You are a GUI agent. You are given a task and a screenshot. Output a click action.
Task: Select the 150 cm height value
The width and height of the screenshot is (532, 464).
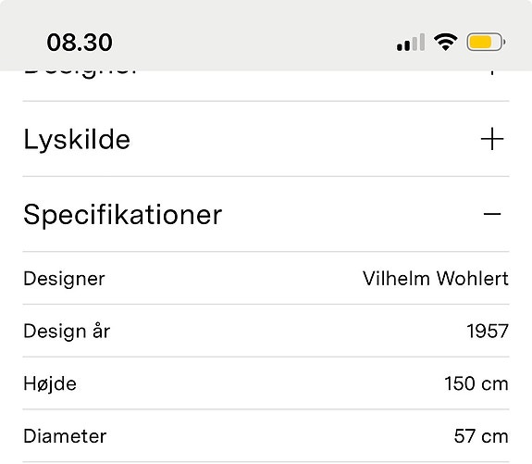pyautogui.click(x=476, y=383)
